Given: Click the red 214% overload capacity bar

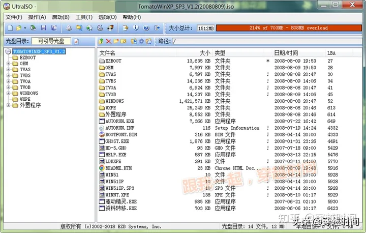Looking at the screenshot, I should tap(289, 28).
